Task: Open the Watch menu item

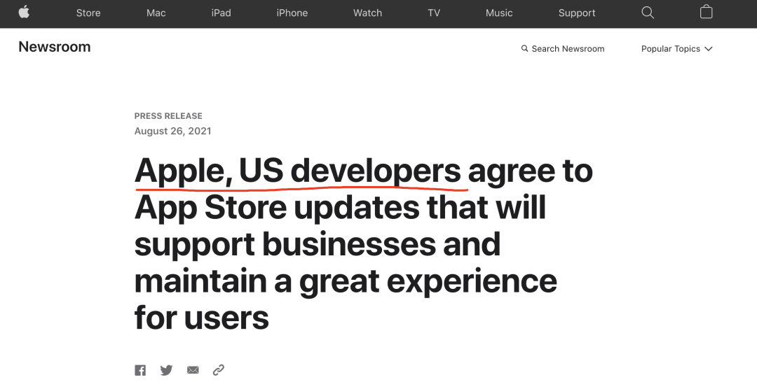Action: [x=367, y=13]
